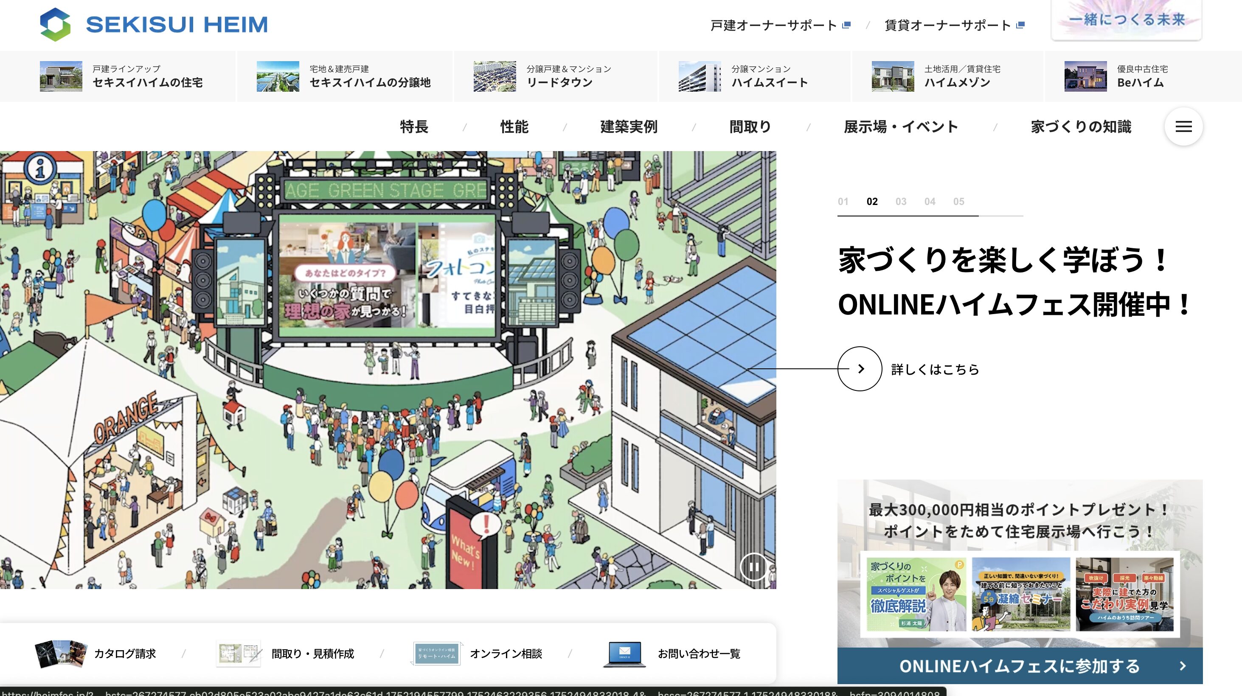
Task: Open 特長 in the main navigation
Action: (414, 127)
